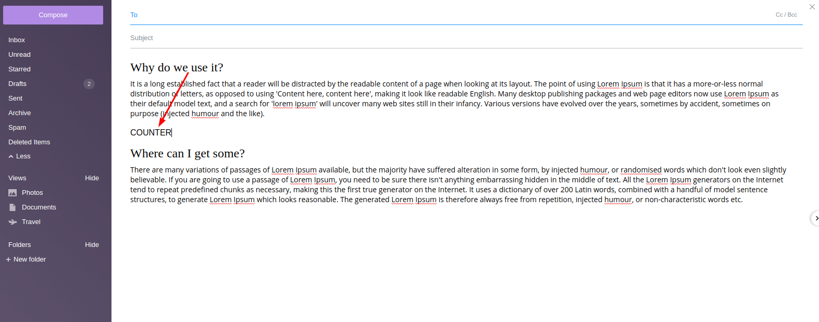Open the Sent folder

(x=15, y=98)
